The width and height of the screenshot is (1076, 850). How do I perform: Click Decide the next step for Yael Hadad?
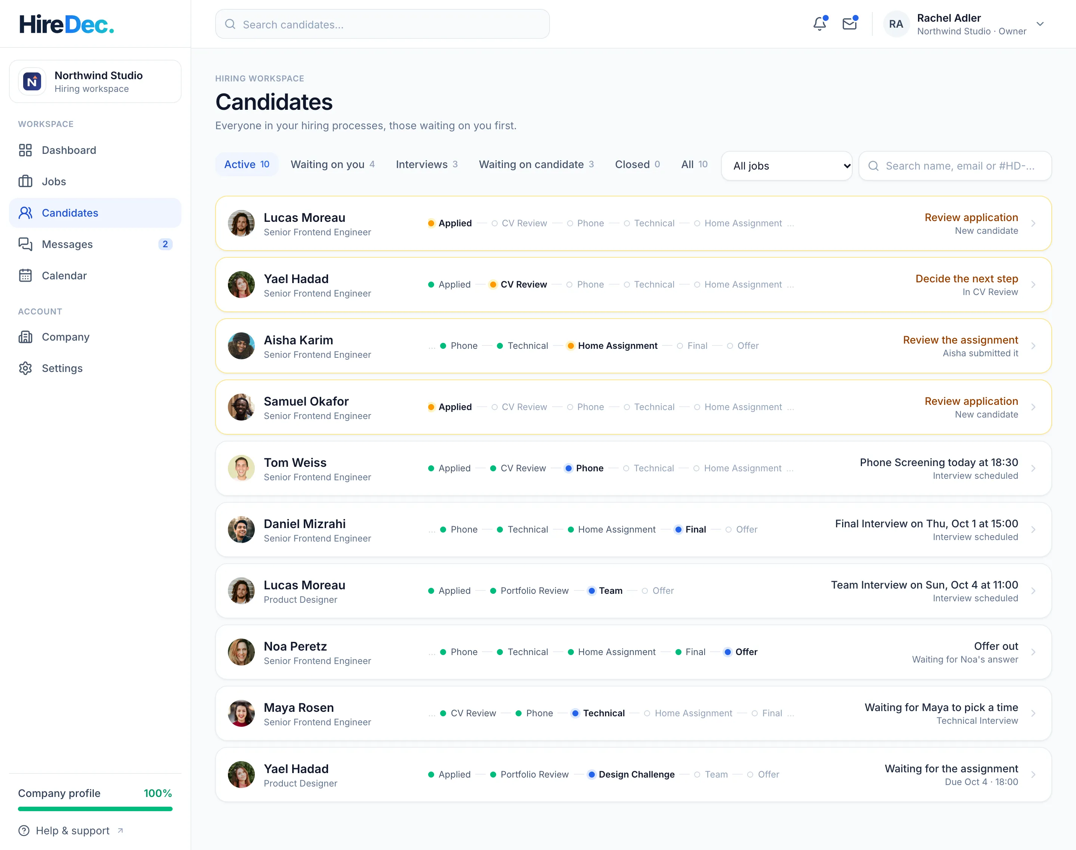pos(967,279)
